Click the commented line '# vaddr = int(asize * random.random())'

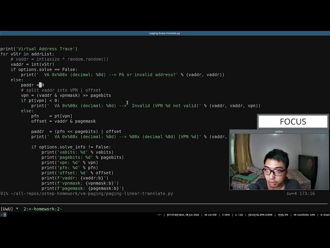point(59,59)
